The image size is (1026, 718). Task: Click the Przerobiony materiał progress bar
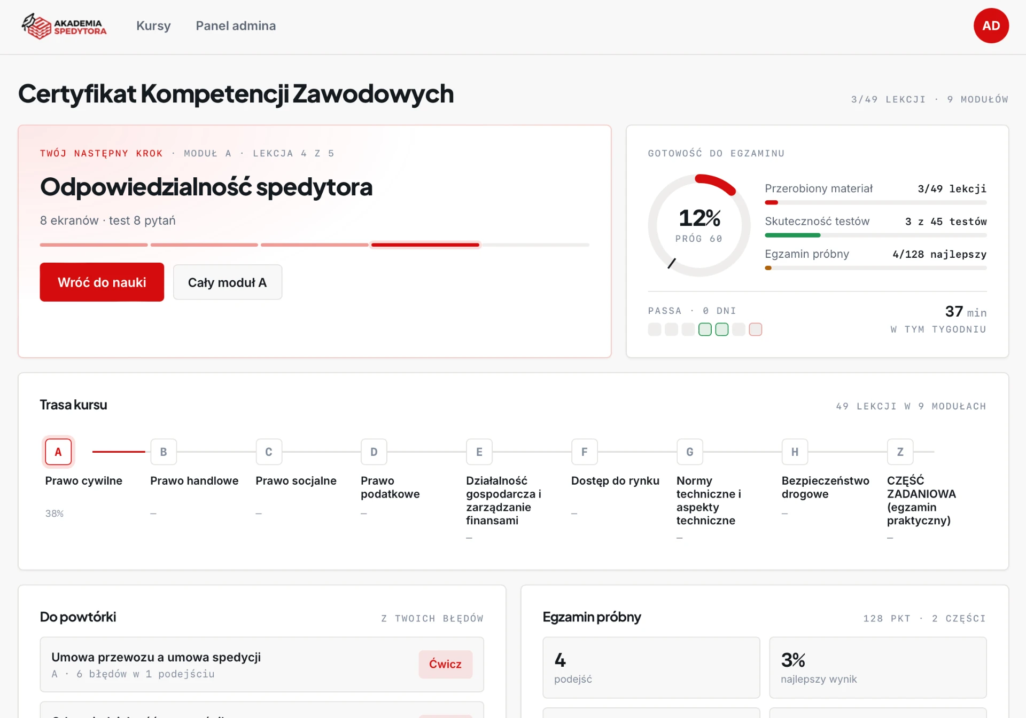(x=875, y=203)
